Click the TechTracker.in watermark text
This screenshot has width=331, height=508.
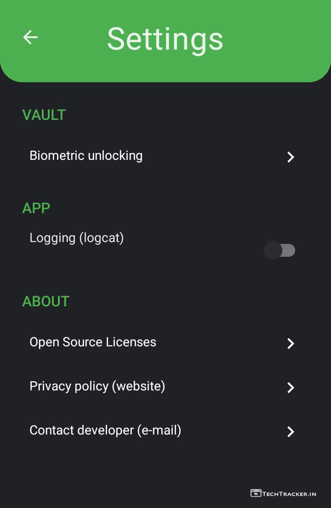pyautogui.click(x=289, y=494)
